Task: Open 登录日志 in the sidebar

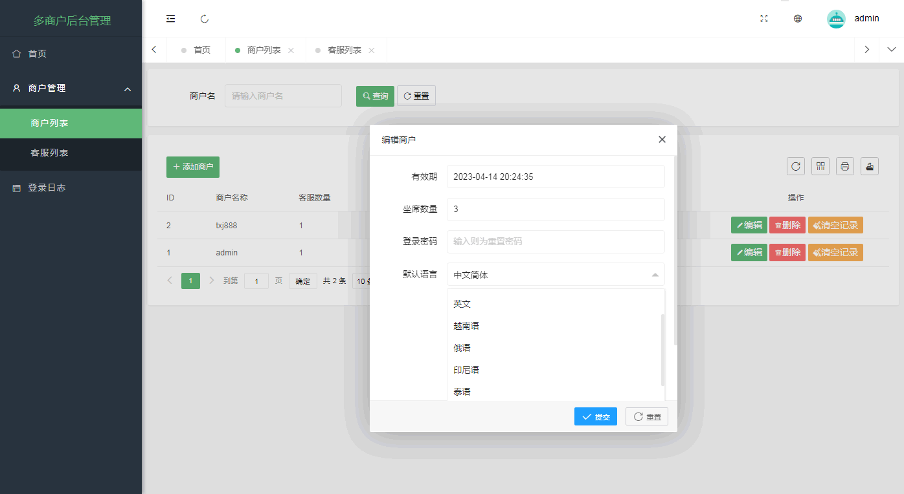Action: (47, 188)
